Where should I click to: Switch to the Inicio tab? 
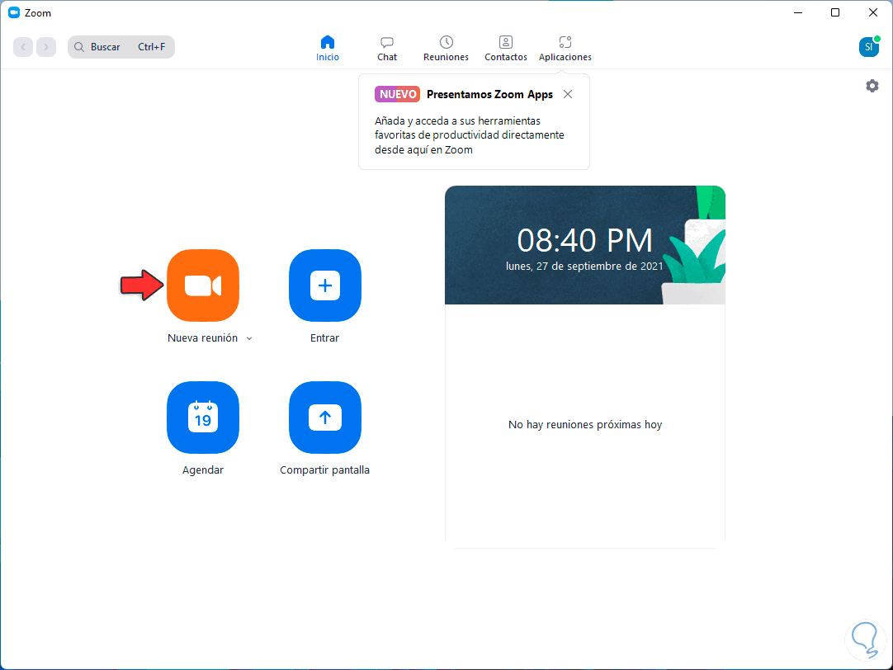(x=328, y=49)
